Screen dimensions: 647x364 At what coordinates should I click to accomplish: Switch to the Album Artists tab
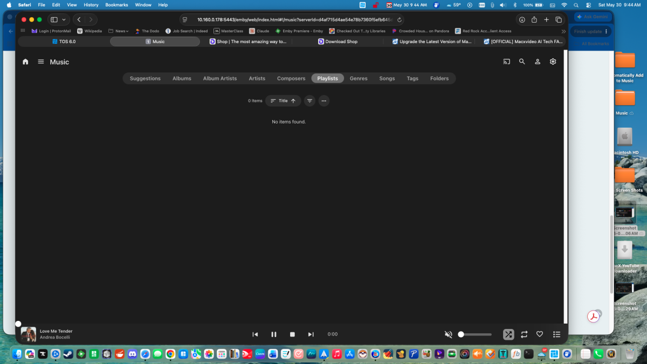(219, 78)
